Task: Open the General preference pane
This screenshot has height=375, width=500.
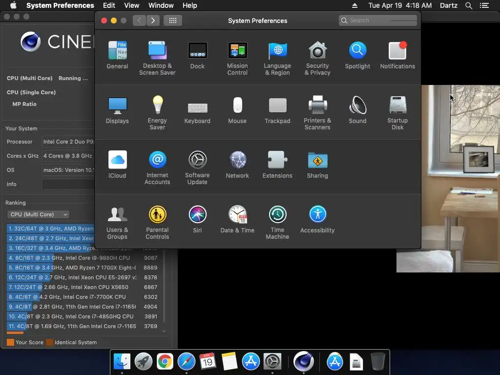Action: tap(117, 55)
